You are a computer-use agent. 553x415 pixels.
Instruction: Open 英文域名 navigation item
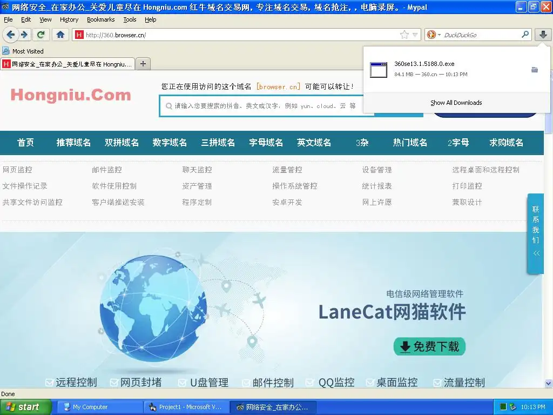click(x=314, y=143)
